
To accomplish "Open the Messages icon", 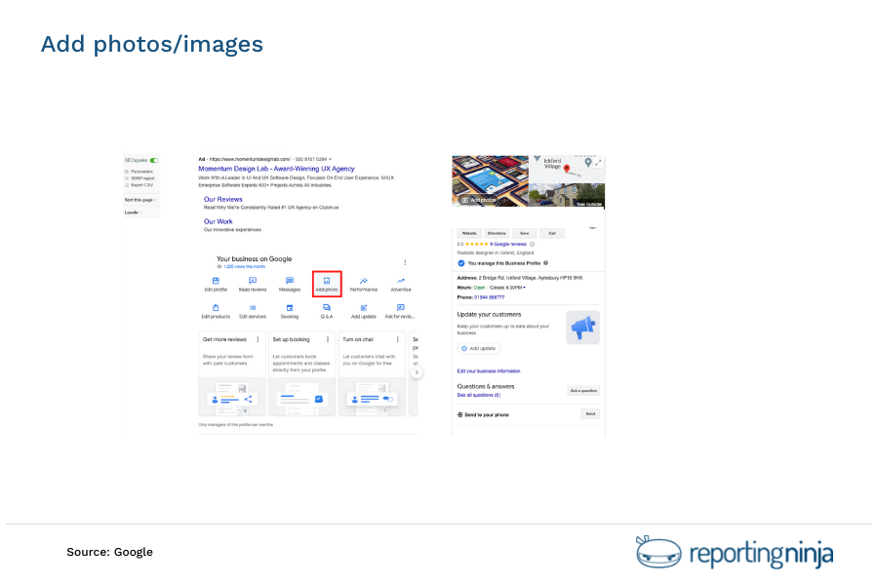I will tap(290, 284).
